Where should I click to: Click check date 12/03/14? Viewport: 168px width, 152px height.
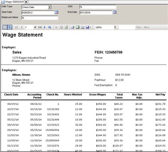13,135
